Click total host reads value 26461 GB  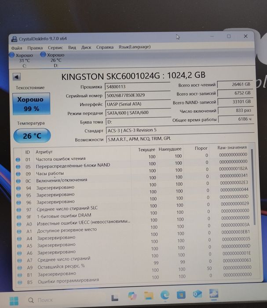[x=234, y=85]
